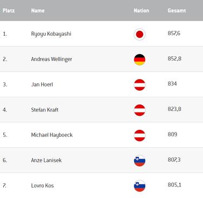Click total score 852,8 in second row
Image resolution: width=203 pixels, height=198 pixels.
click(x=174, y=58)
